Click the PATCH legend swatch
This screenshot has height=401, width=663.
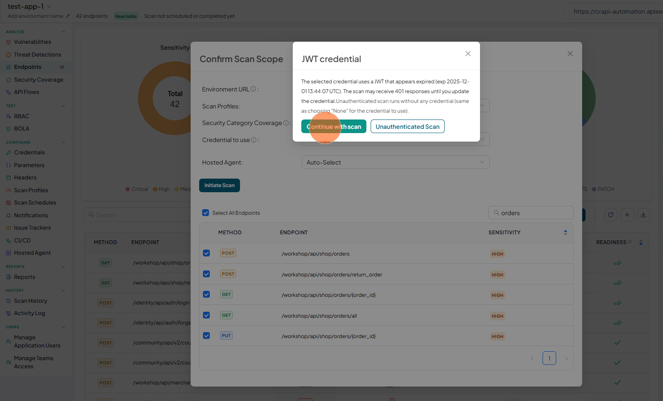coord(594,189)
